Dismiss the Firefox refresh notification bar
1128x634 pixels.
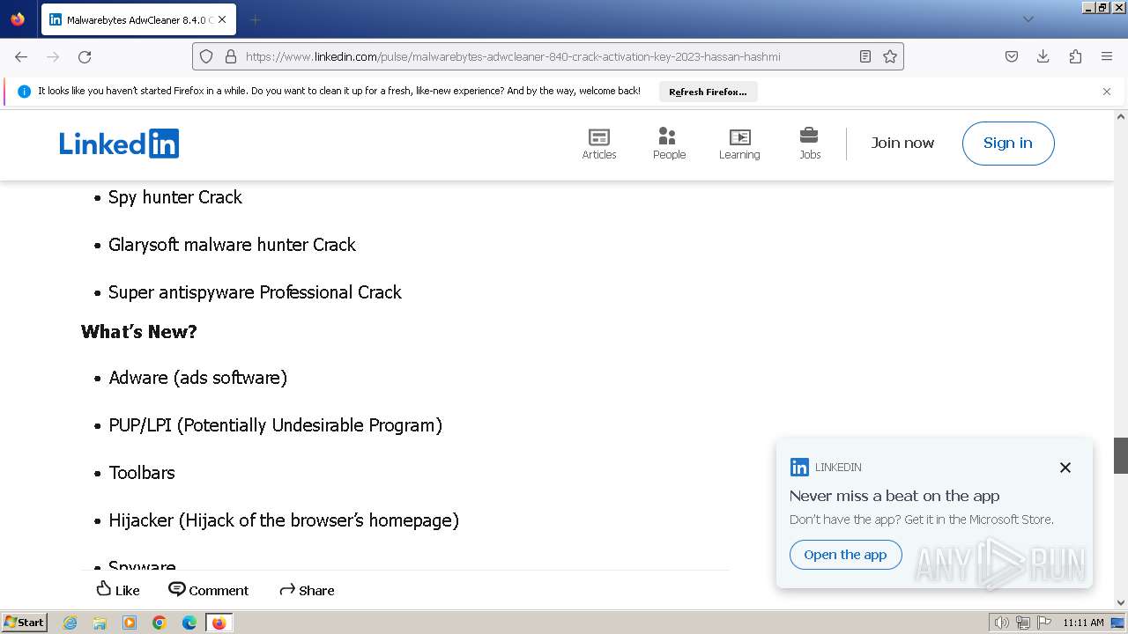point(1107,92)
